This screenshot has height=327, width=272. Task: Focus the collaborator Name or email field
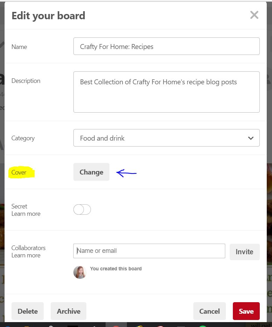149,251
